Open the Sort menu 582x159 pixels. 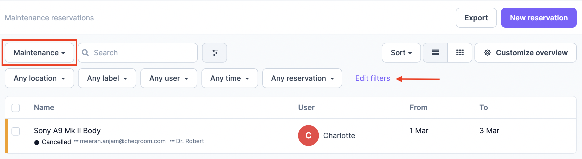(401, 53)
